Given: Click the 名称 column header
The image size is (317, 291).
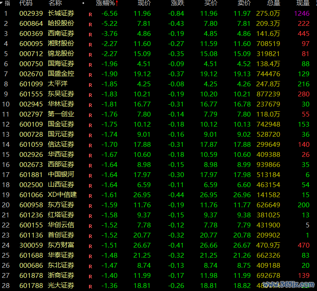Looking at the screenshot, I should click(55, 3).
